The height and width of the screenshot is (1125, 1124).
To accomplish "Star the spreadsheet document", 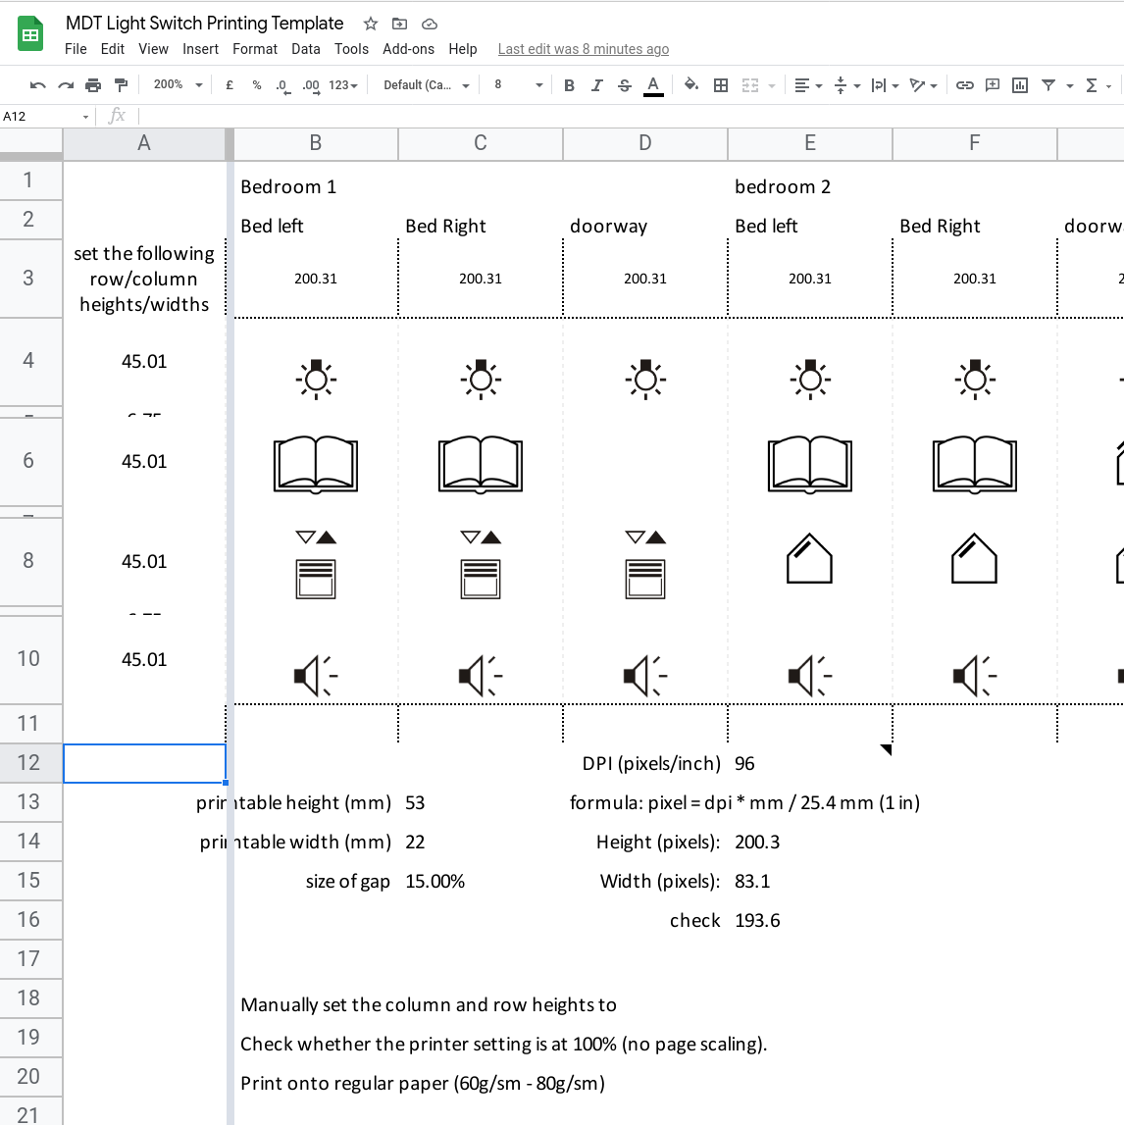I will tap(370, 24).
